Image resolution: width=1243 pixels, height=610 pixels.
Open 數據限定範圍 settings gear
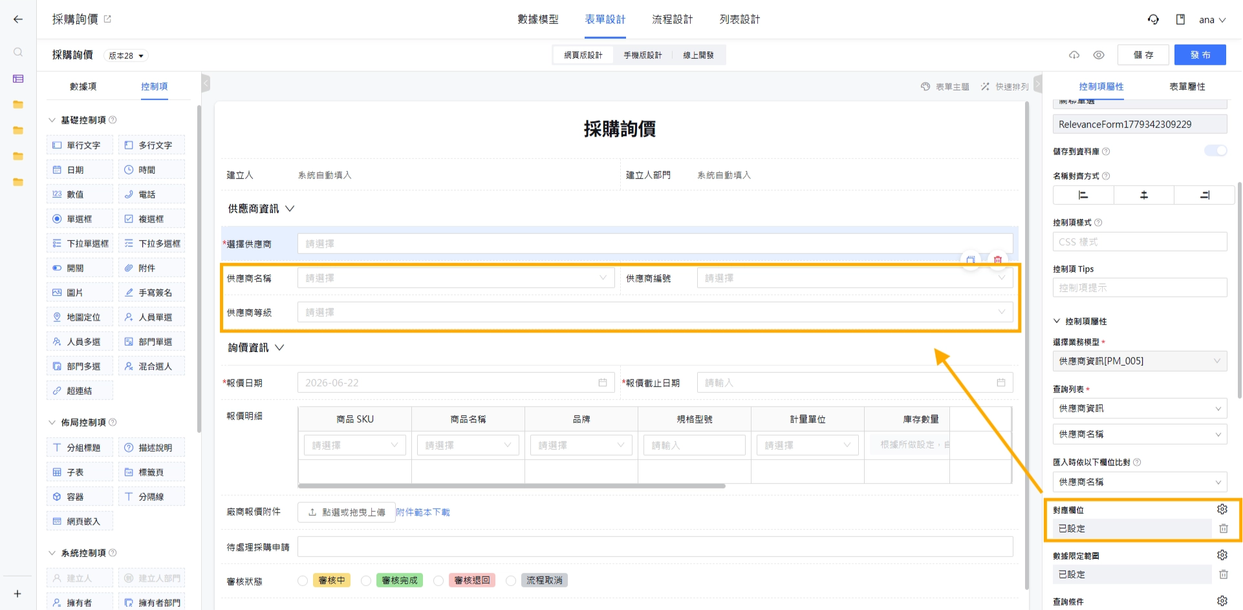[1222, 555]
